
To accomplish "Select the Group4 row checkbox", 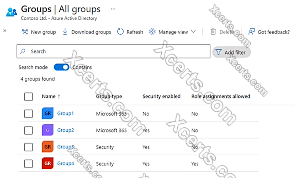I will coord(28,164).
